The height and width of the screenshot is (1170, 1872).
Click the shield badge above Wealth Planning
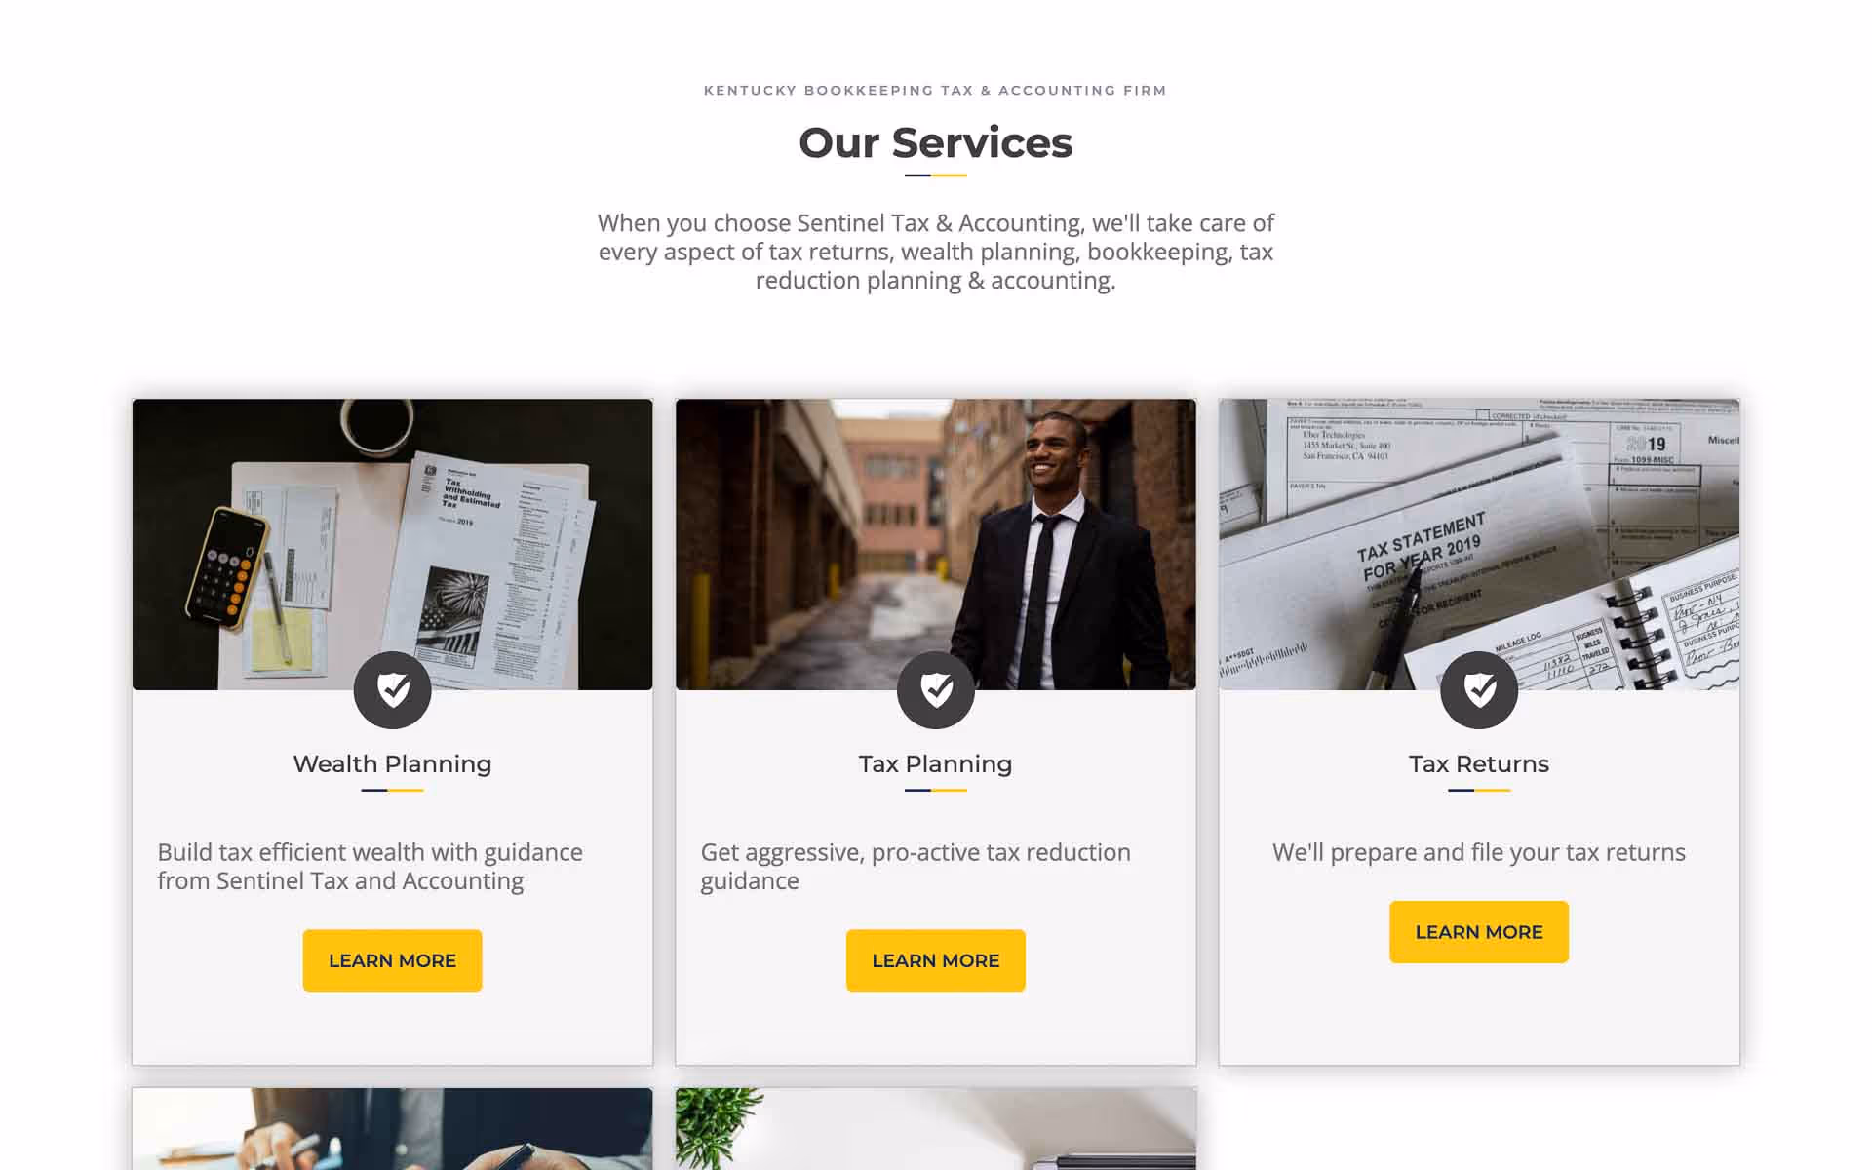(392, 689)
